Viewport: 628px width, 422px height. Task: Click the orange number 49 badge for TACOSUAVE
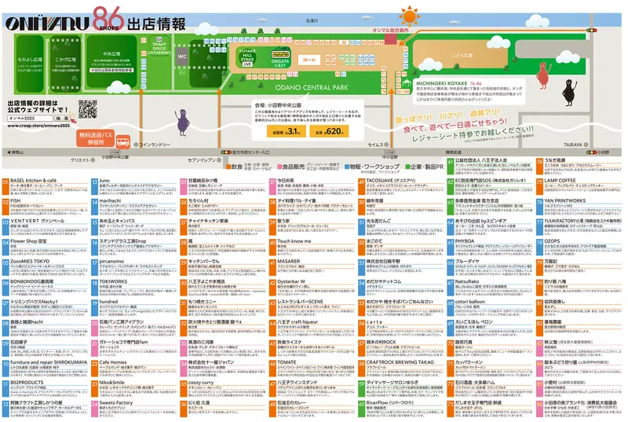[x=361, y=187]
